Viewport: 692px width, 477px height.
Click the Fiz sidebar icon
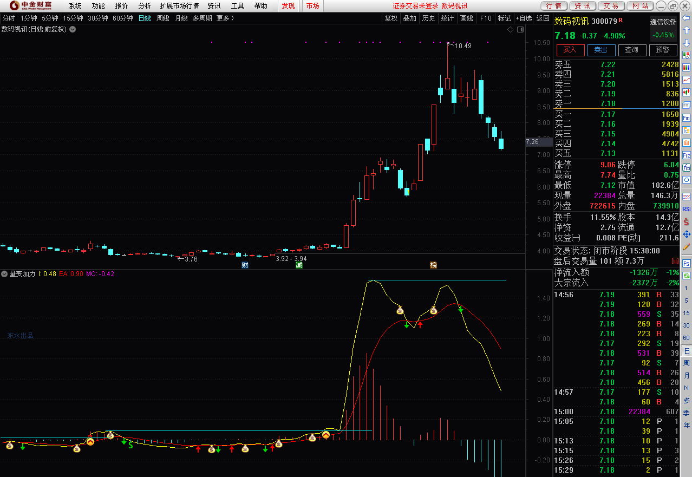(x=686, y=155)
